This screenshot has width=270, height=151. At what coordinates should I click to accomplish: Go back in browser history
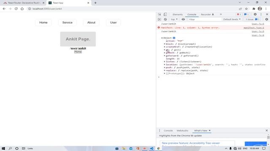(x=4, y=9)
